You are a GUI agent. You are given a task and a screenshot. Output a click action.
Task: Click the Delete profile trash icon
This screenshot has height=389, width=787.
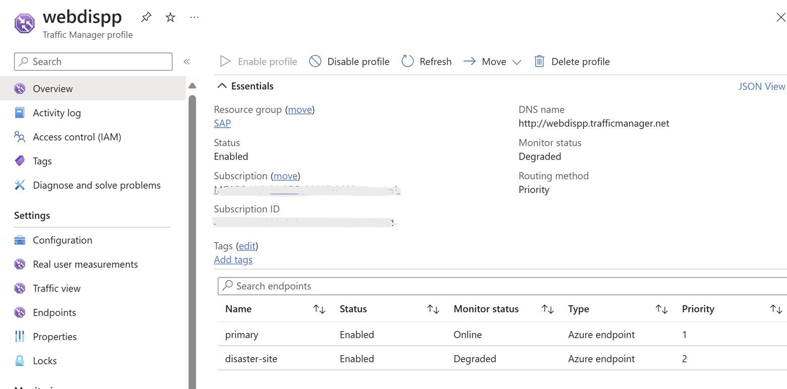pos(539,62)
